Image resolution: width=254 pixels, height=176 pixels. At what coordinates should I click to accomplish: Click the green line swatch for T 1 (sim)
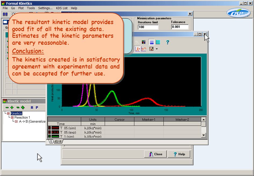55,136
